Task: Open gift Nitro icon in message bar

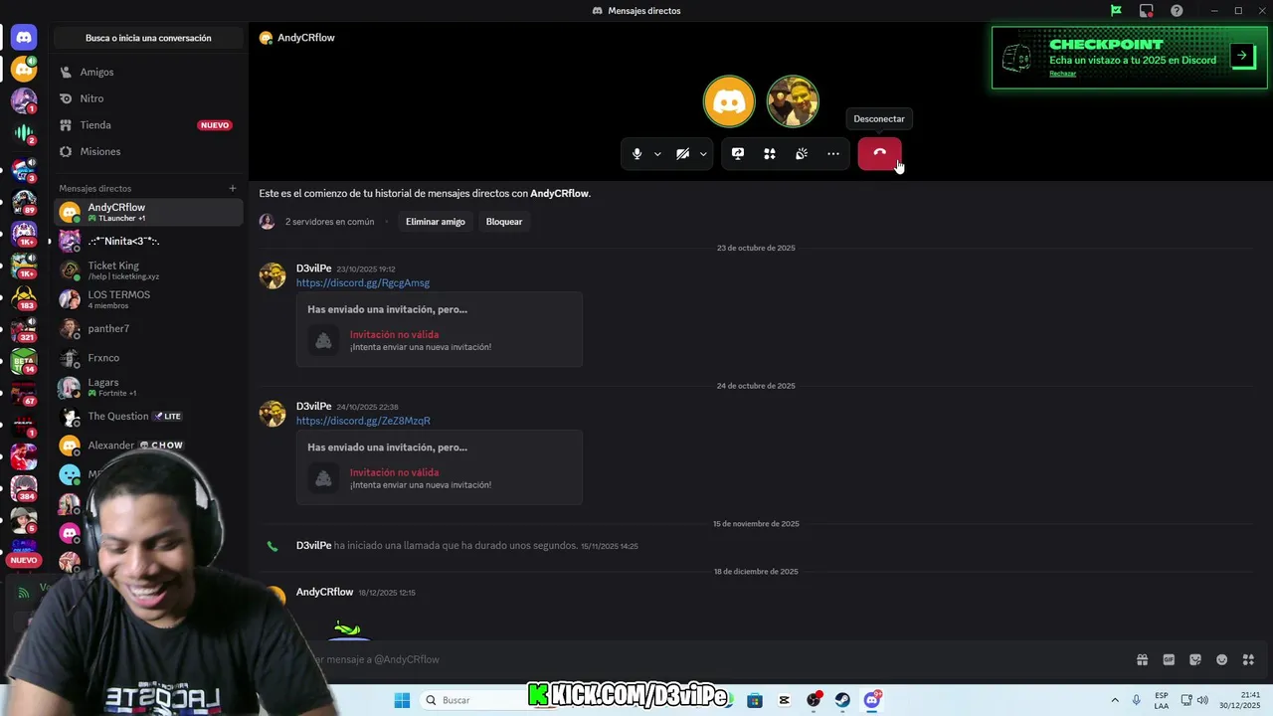Action: tap(1142, 659)
